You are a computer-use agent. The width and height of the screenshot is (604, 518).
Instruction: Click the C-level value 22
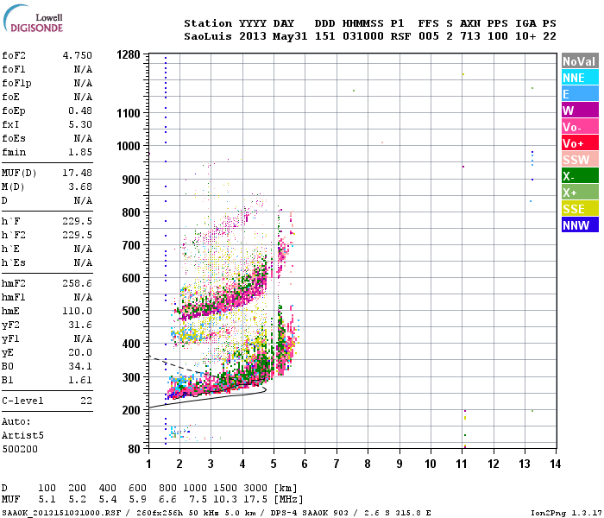[86, 401]
